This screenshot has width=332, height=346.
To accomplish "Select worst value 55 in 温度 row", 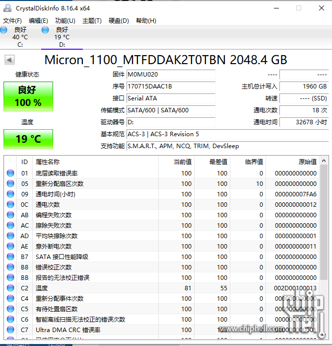I will 224,288.
